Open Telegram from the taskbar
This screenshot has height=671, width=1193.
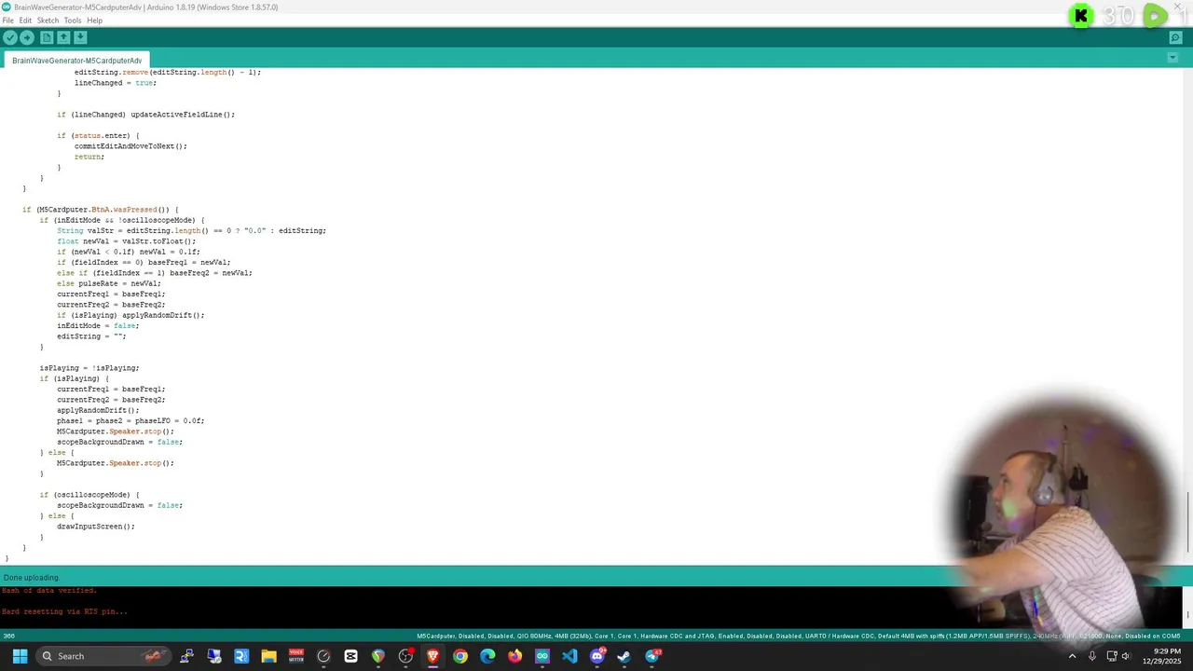[x=652, y=656]
